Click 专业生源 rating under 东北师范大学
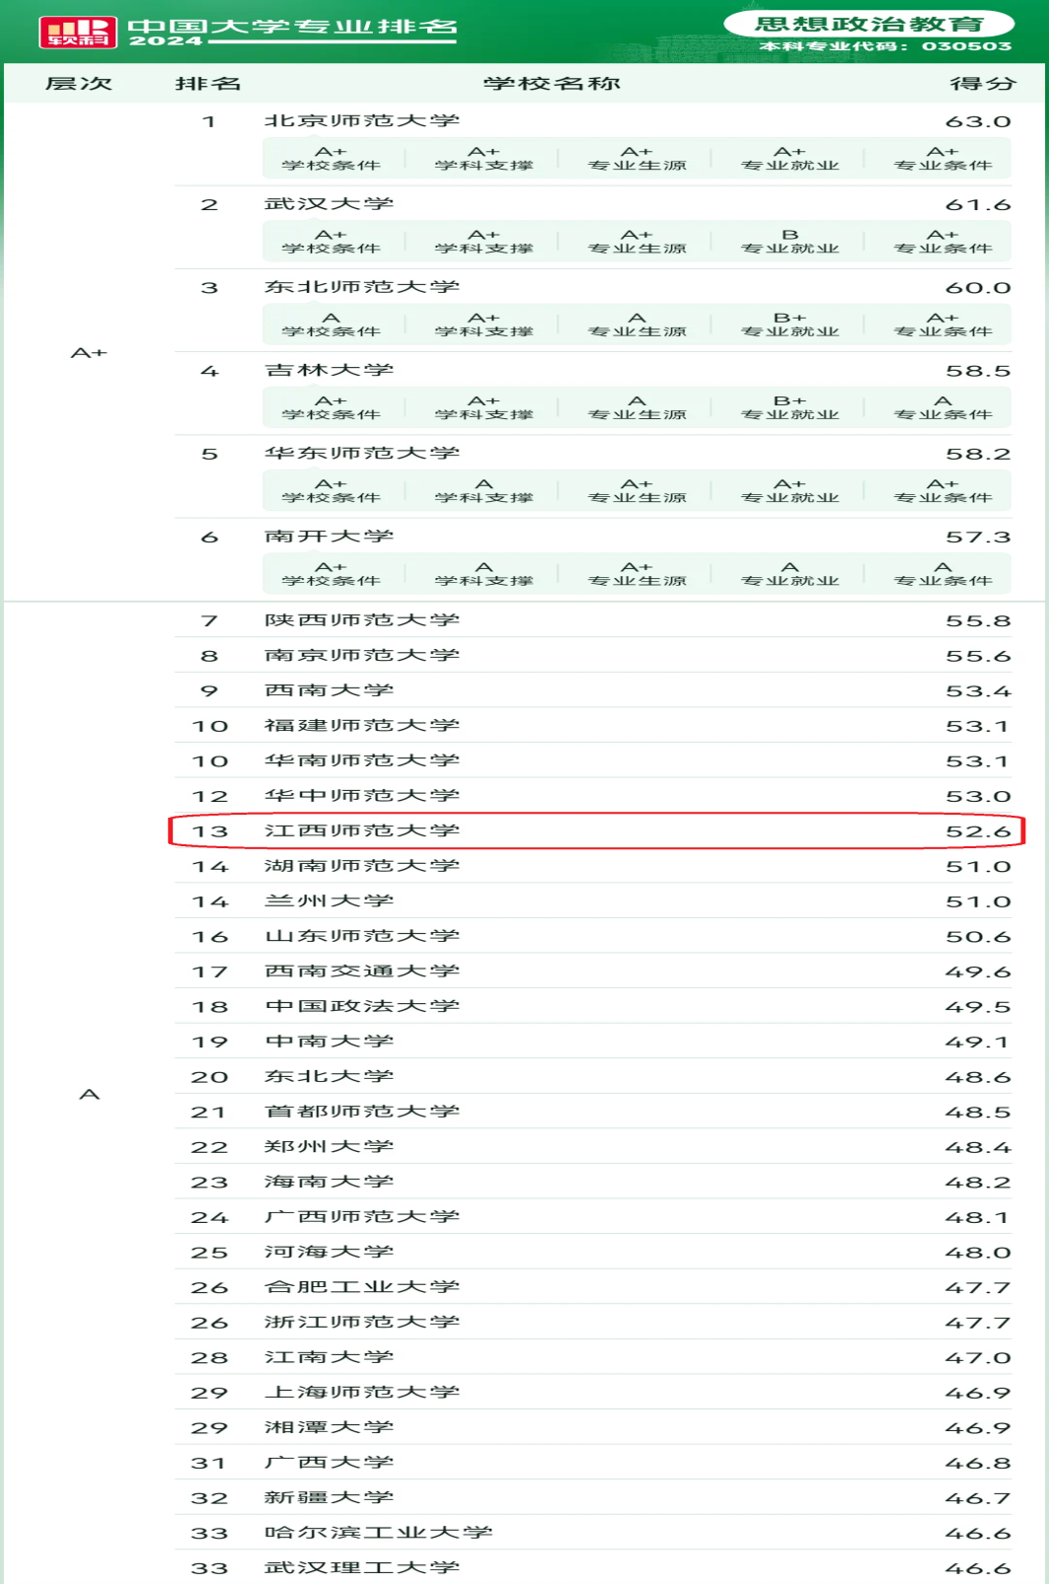This screenshot has height=1584, width=1049. (x=637, y=324)
